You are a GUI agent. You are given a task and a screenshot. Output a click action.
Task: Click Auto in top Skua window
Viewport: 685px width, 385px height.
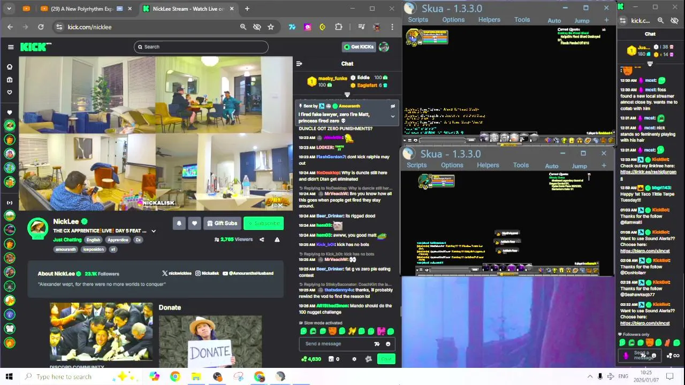click(554, 21)
